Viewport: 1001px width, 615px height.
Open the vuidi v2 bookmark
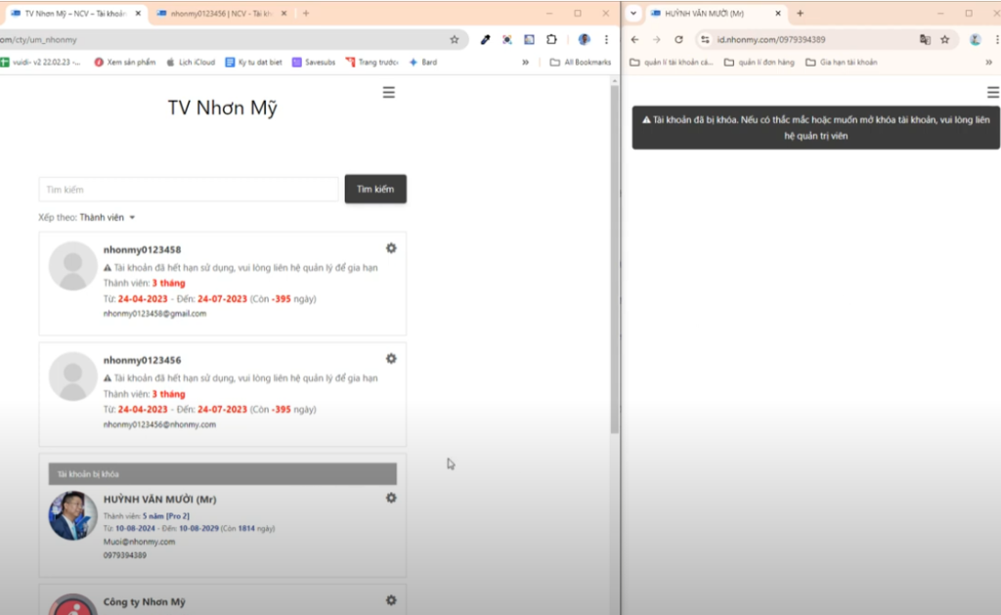click(41, 62)
